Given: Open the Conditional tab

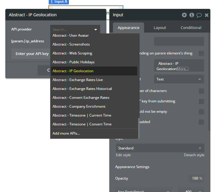Looking at the screenshot, I should click(191, 28).
